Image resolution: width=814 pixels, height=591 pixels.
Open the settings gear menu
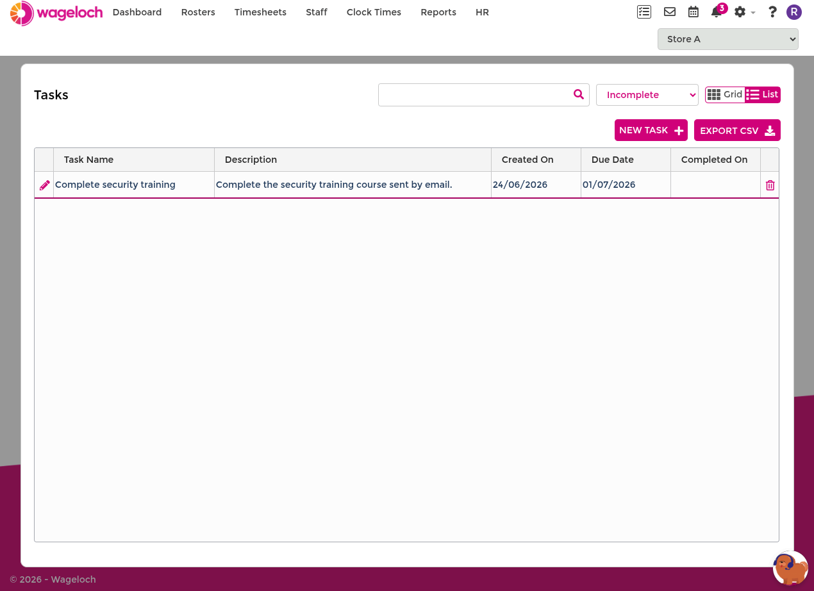744,12
